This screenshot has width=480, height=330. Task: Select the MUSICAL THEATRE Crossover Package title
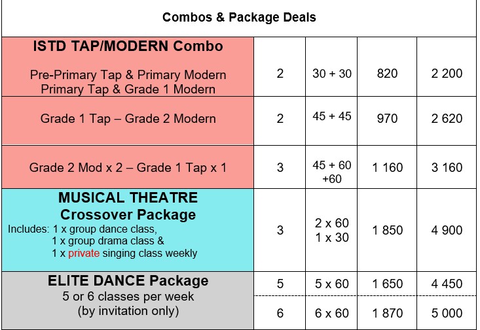128,206
